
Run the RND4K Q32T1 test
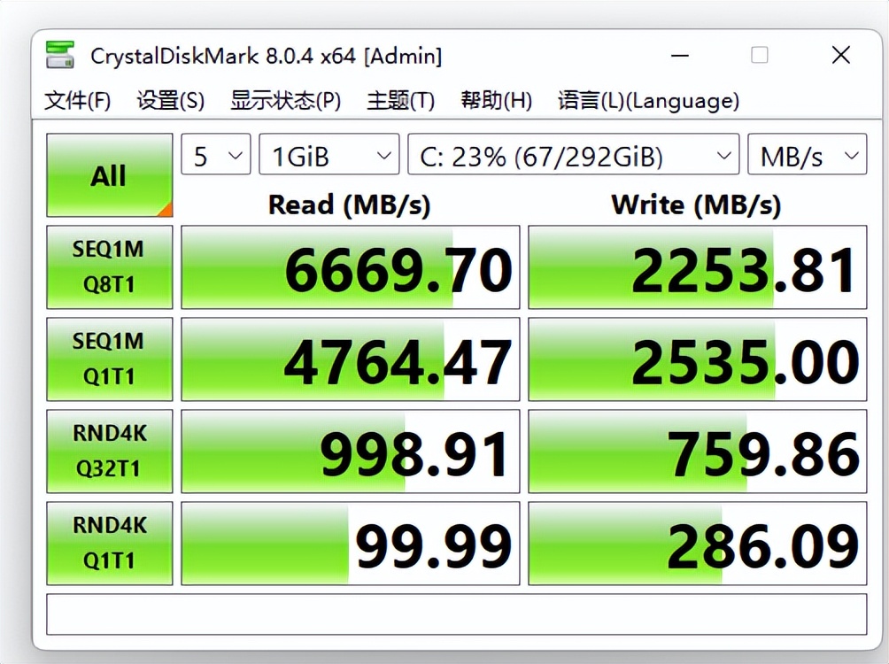[x=109, y=451]
